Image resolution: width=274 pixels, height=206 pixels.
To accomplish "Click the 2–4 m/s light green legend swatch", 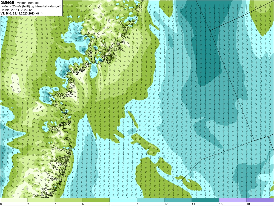I will tap(41, 200).
